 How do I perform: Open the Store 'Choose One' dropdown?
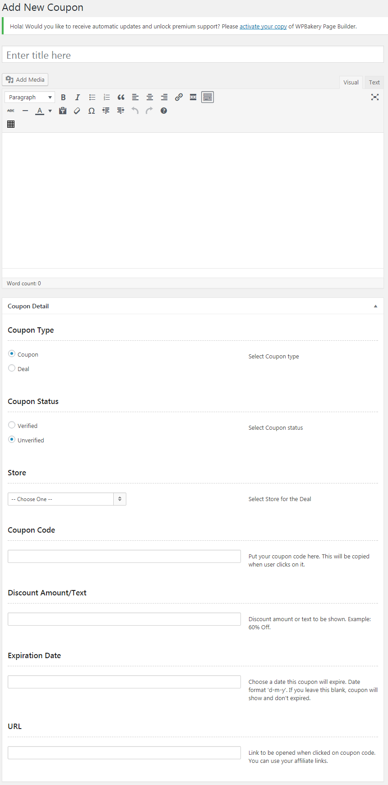point(67,499)
